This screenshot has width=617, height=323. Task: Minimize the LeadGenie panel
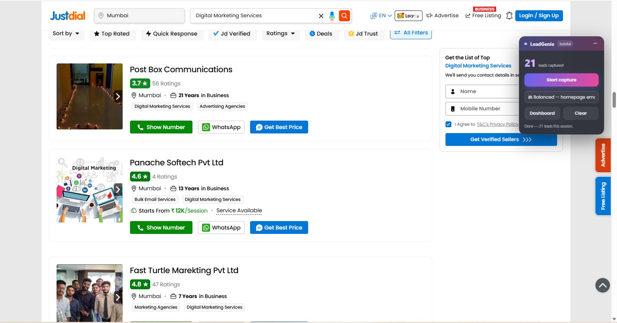coord(595,44)
